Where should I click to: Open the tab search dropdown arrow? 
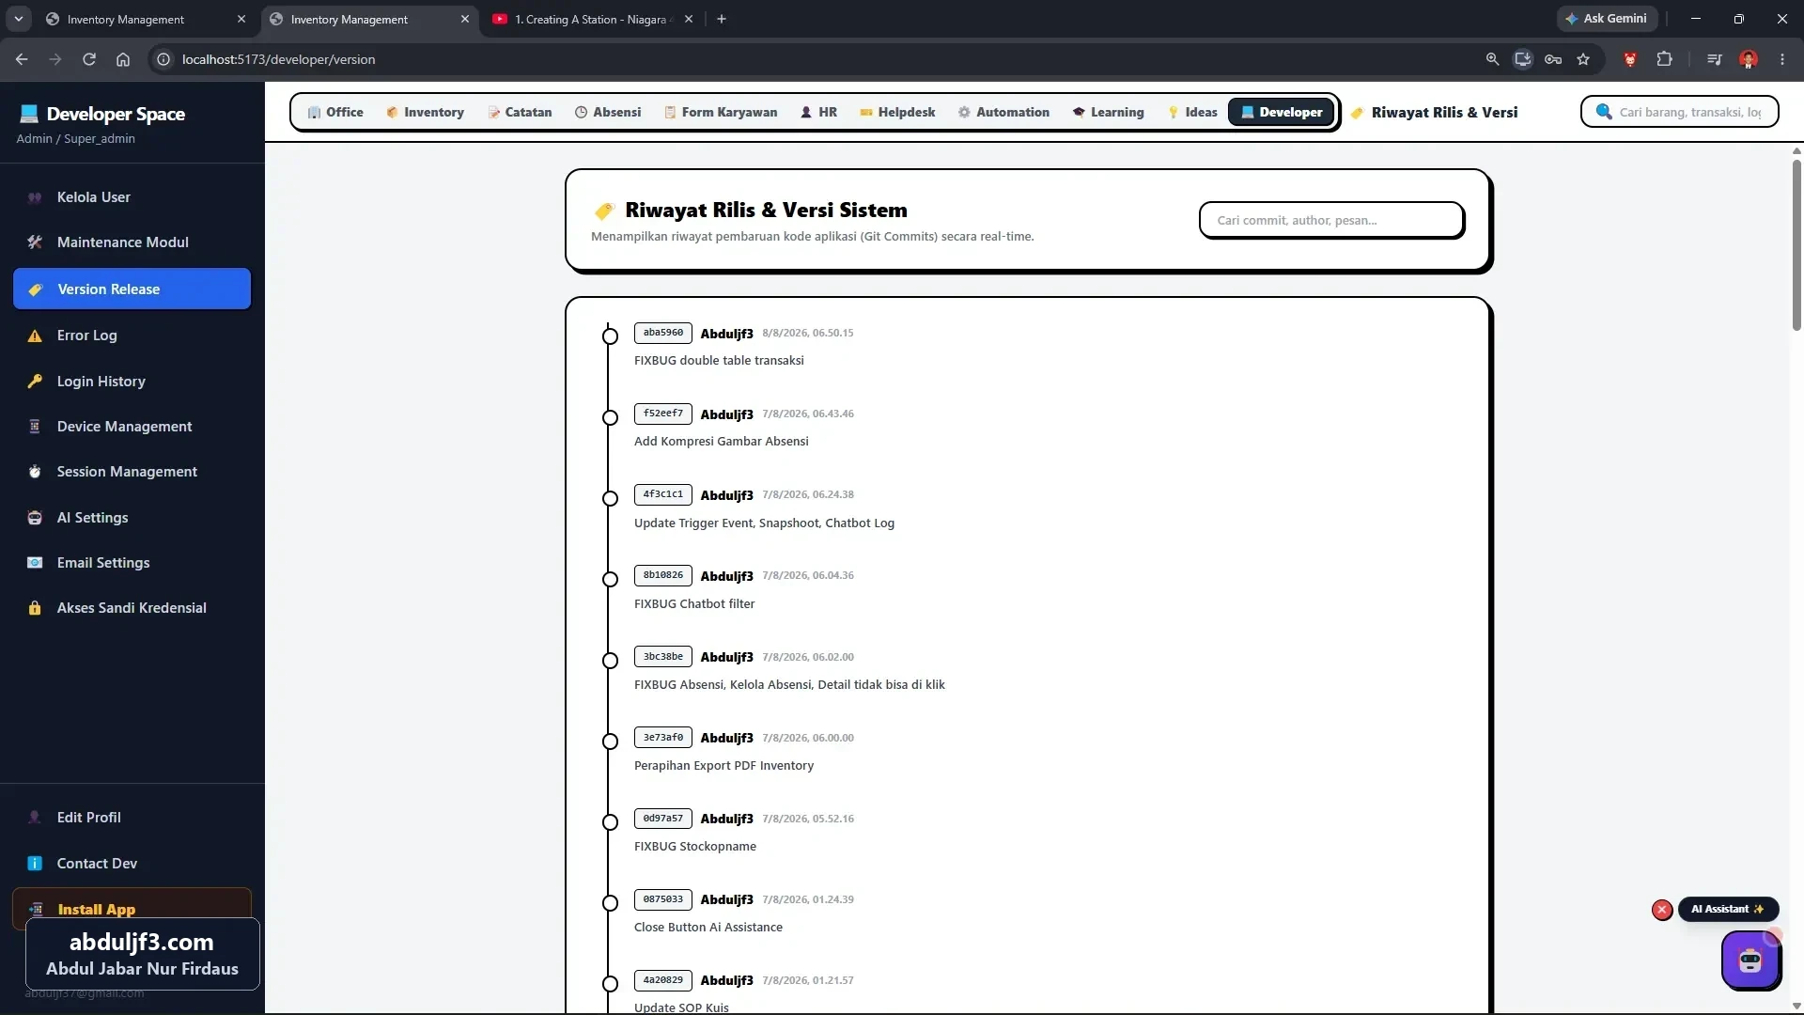click(x=18, y=19)
